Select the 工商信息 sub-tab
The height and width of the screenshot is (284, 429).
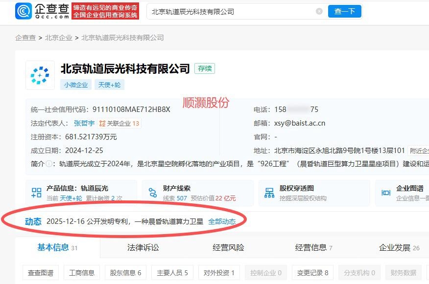pos(81,273)
